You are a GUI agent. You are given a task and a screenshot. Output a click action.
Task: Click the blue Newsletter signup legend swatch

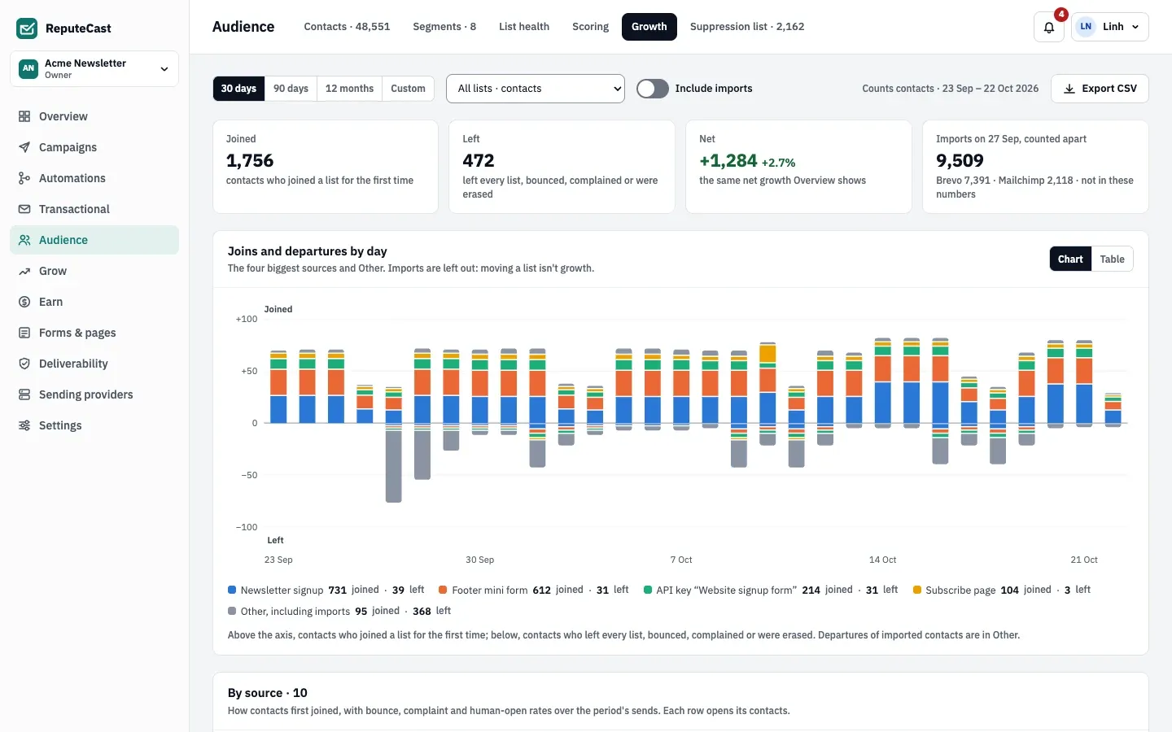pyautogui.click(x=232, y=590)
